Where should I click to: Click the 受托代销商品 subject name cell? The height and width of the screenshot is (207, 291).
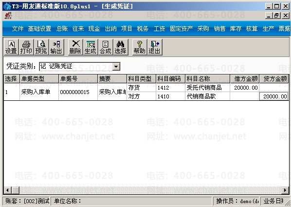tap(208, 88)
